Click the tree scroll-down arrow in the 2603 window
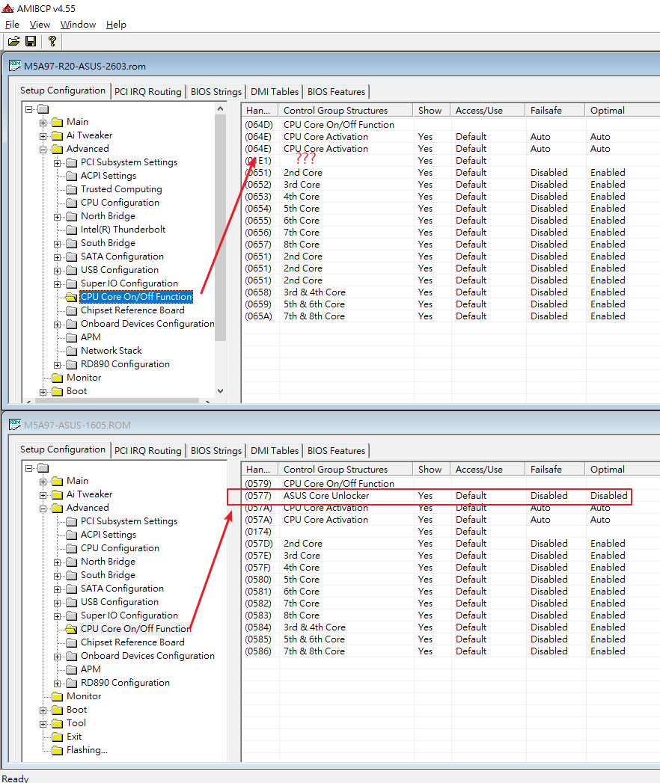The image size is (660, 783). (220, 391)
